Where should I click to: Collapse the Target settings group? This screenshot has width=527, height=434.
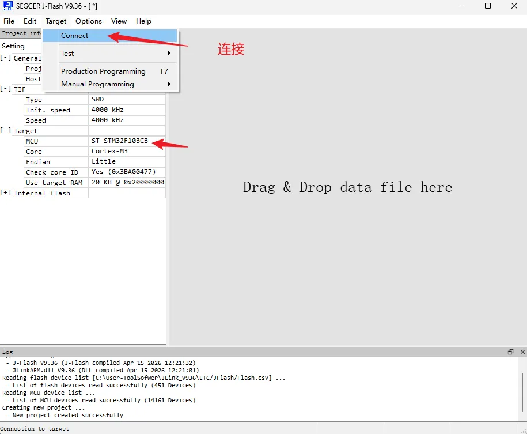(x=5, y=130)
